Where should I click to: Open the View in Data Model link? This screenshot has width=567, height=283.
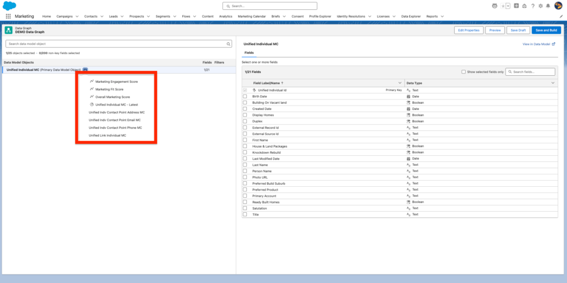coord(538,44)
